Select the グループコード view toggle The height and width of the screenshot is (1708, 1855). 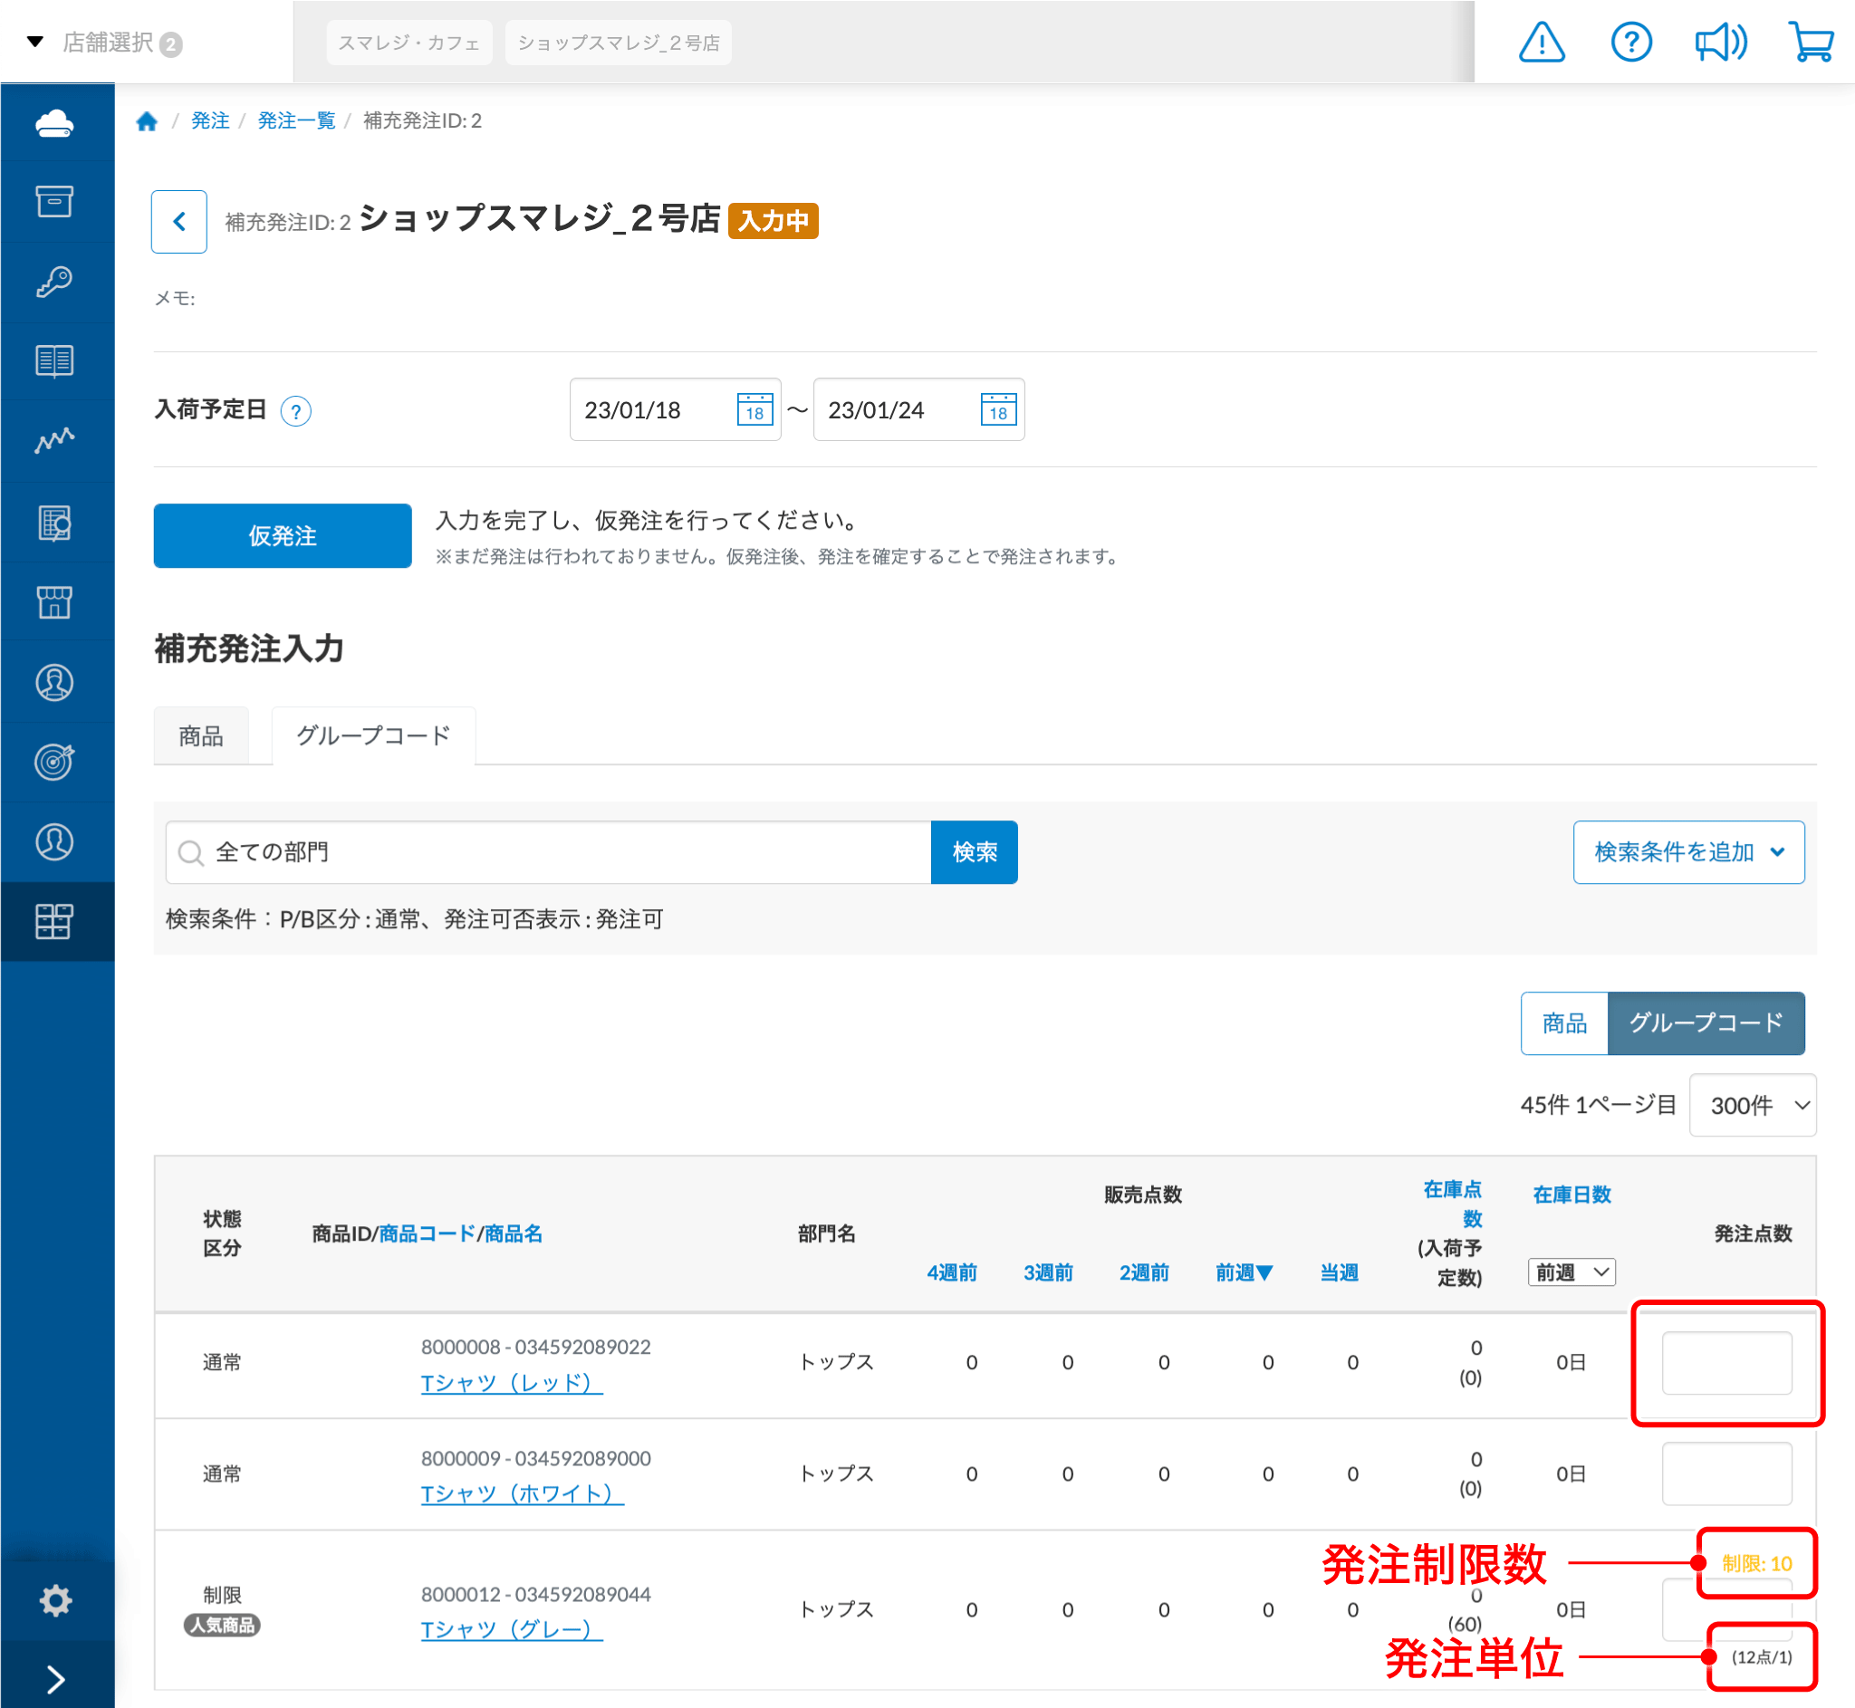[x=1706, y=1023]
